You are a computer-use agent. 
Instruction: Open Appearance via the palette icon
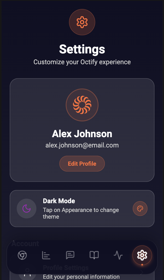[x=140, y=208]
